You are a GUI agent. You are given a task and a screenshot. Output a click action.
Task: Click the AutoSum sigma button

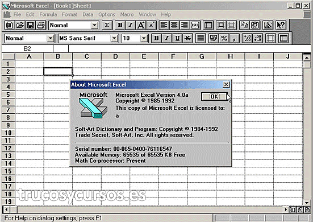coord(107,25)
